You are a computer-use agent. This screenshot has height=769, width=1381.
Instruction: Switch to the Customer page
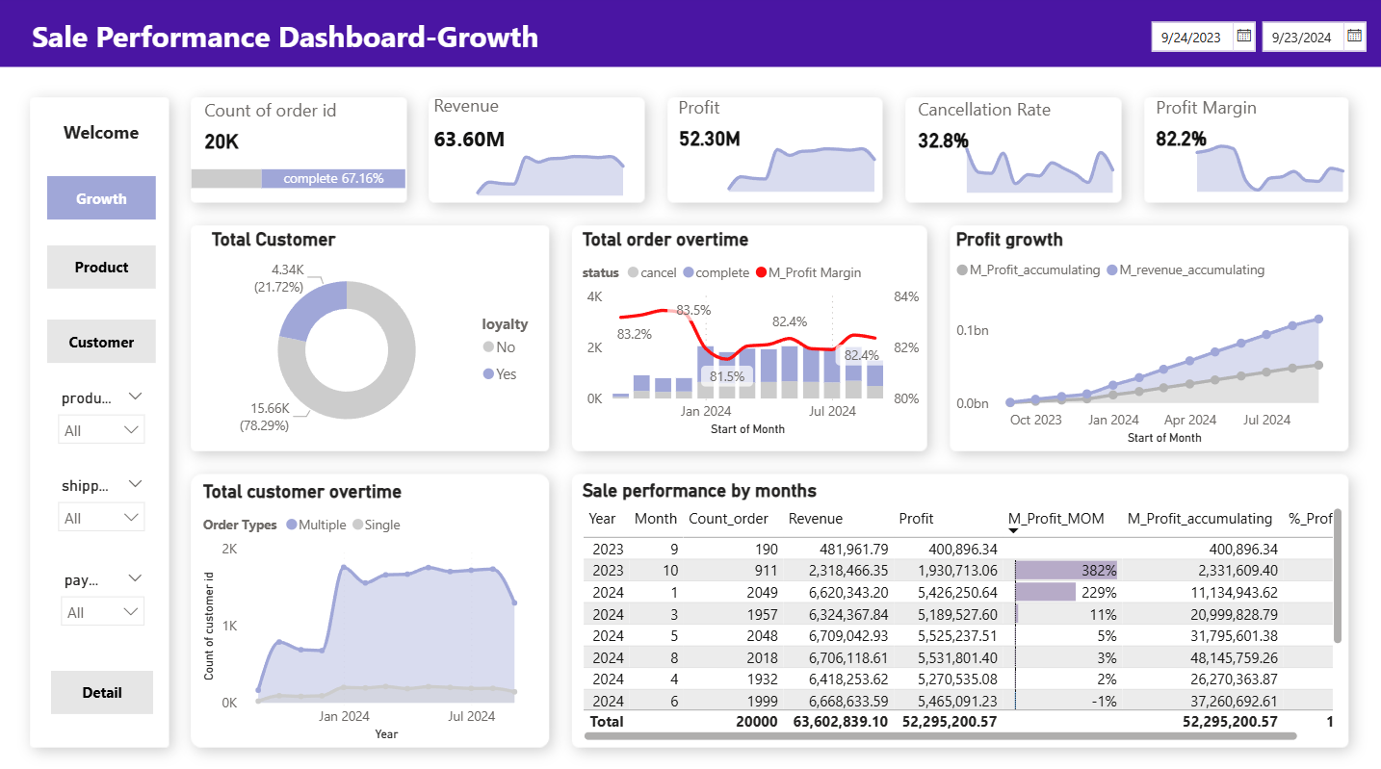pyautogui.click(x=101, y=342)
